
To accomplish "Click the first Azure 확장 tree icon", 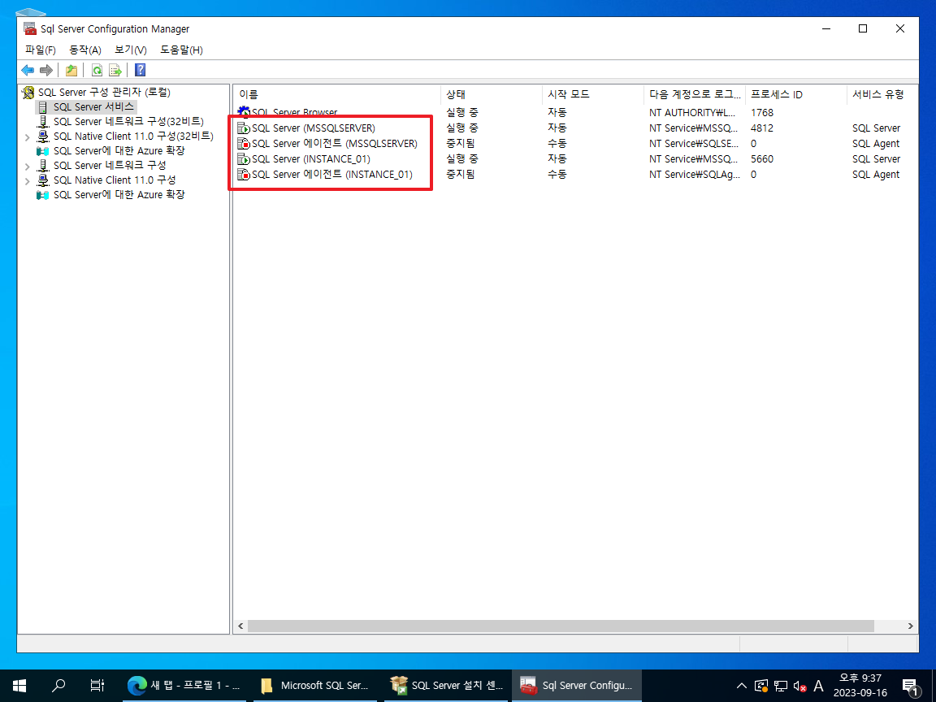I will coord(42,151).
